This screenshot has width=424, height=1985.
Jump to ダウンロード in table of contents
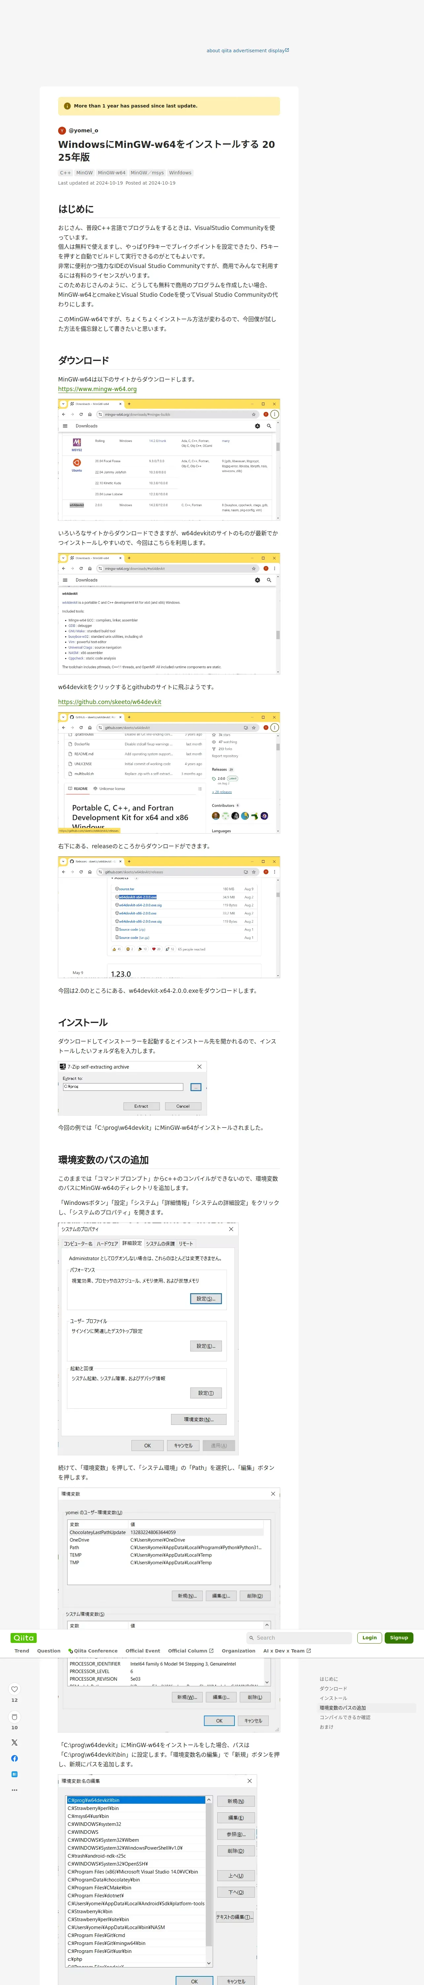coord(333,1688)
